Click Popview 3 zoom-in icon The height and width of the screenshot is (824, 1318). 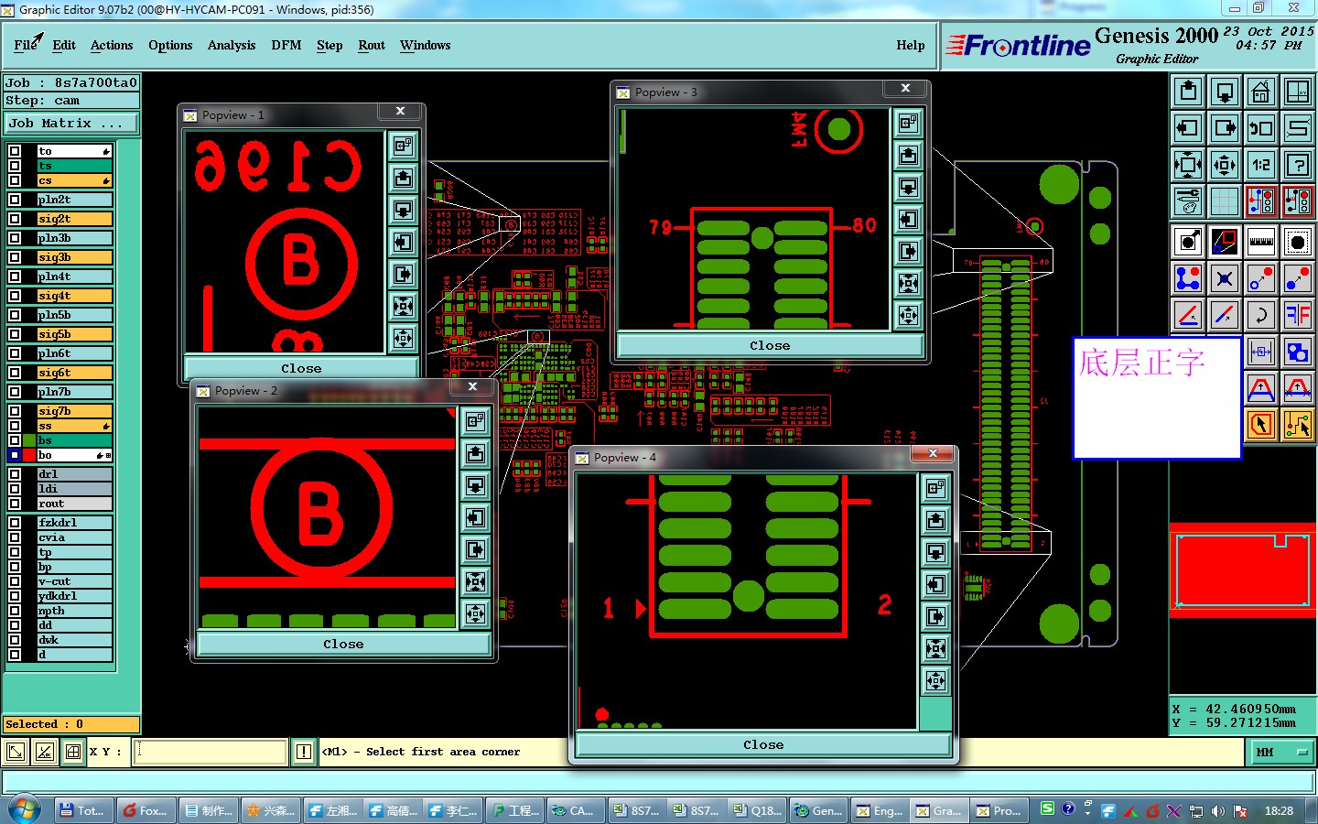[908, 315]
